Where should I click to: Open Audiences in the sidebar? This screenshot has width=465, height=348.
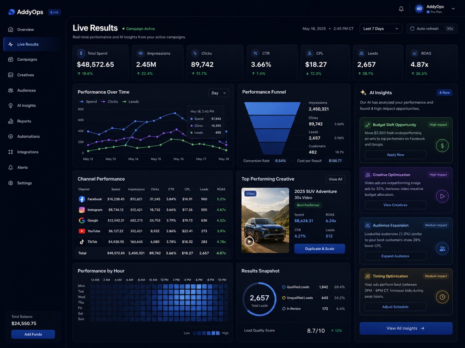(x=31, y=90)
